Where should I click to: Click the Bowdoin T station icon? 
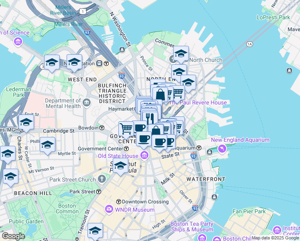102,128
